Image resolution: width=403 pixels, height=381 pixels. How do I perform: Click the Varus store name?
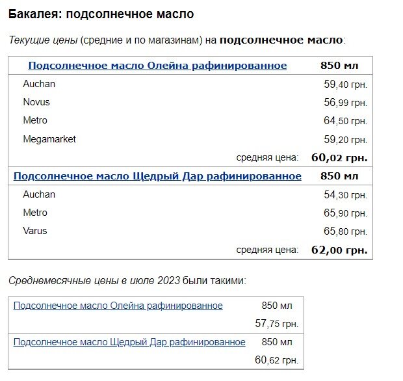35,231
